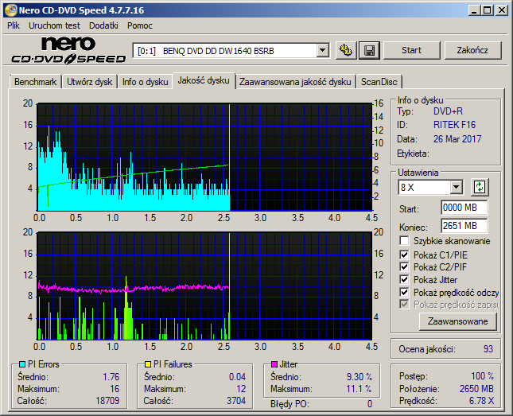
Task: Click Jitter maximum 11.1 % value
Action: pyautogui.click(x=359, y=389)
